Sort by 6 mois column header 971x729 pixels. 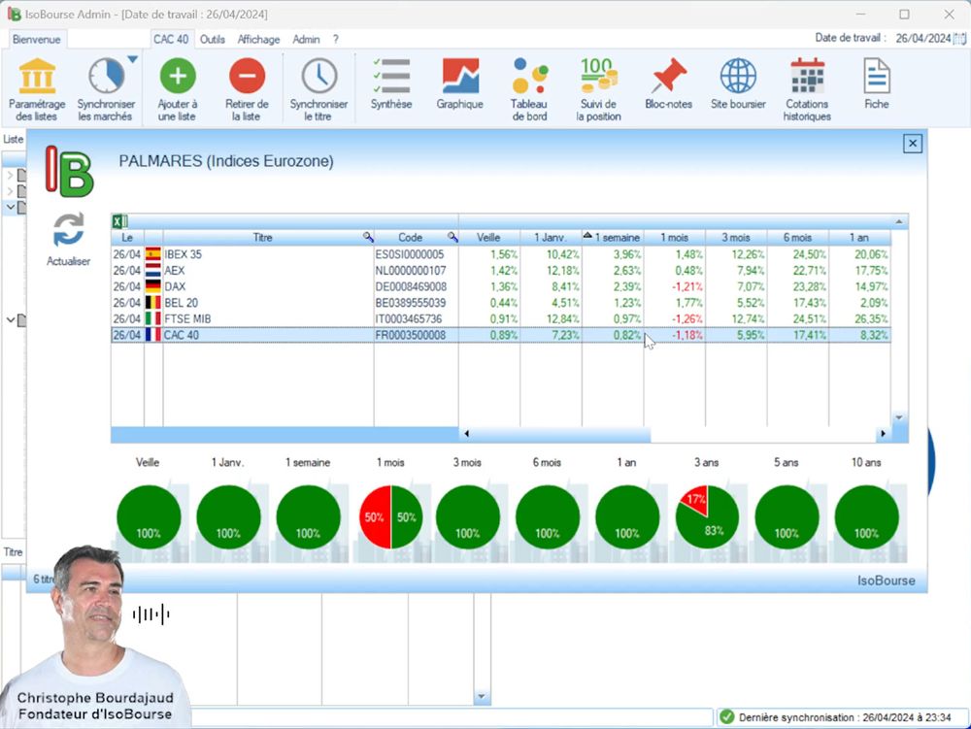click(x=797, y=237)
